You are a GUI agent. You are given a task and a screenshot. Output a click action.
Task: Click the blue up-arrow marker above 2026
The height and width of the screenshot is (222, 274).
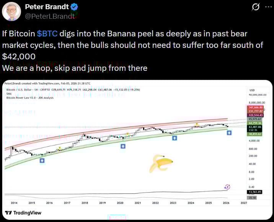coord(229,132)
